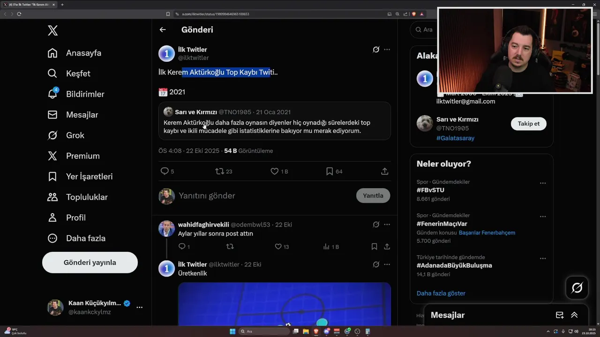The height and width of the screenshot is (337, 600).
Task: Open Mesajlar from the sidebar
Action: [73, 115]
